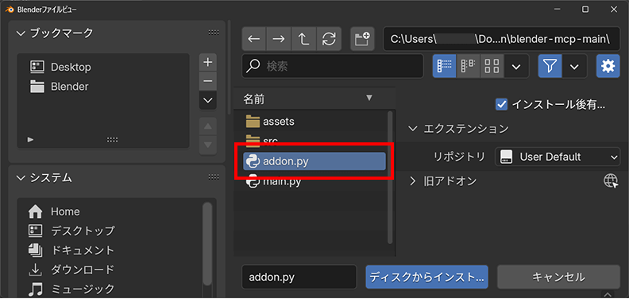
Task: Click the file list scrollbar
Action: coord(390,177)
